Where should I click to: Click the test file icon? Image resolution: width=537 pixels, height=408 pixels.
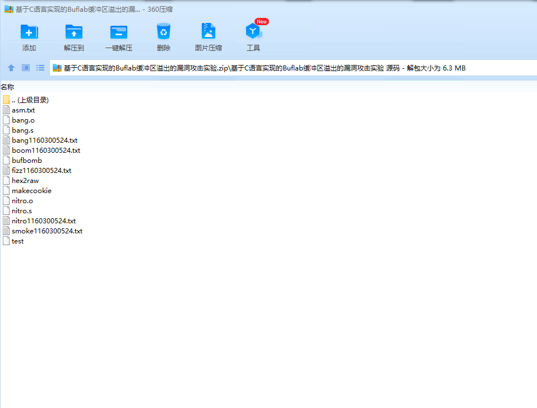point(6,241)
